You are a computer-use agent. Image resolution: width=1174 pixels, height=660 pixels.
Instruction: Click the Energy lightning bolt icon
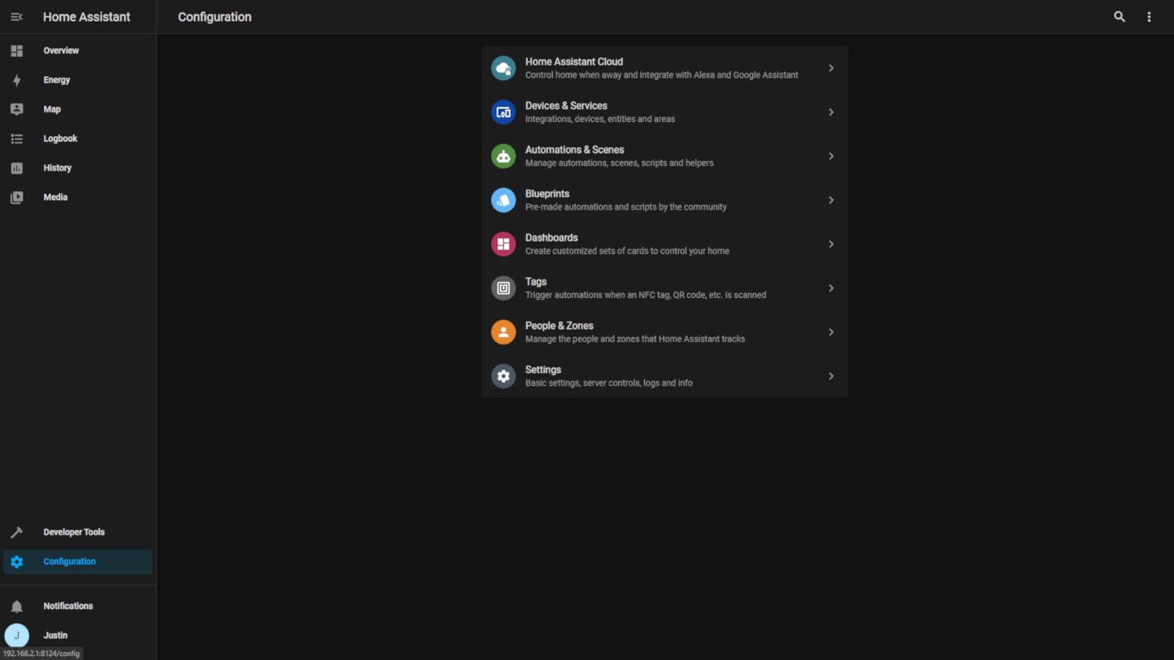click(16, 80)
